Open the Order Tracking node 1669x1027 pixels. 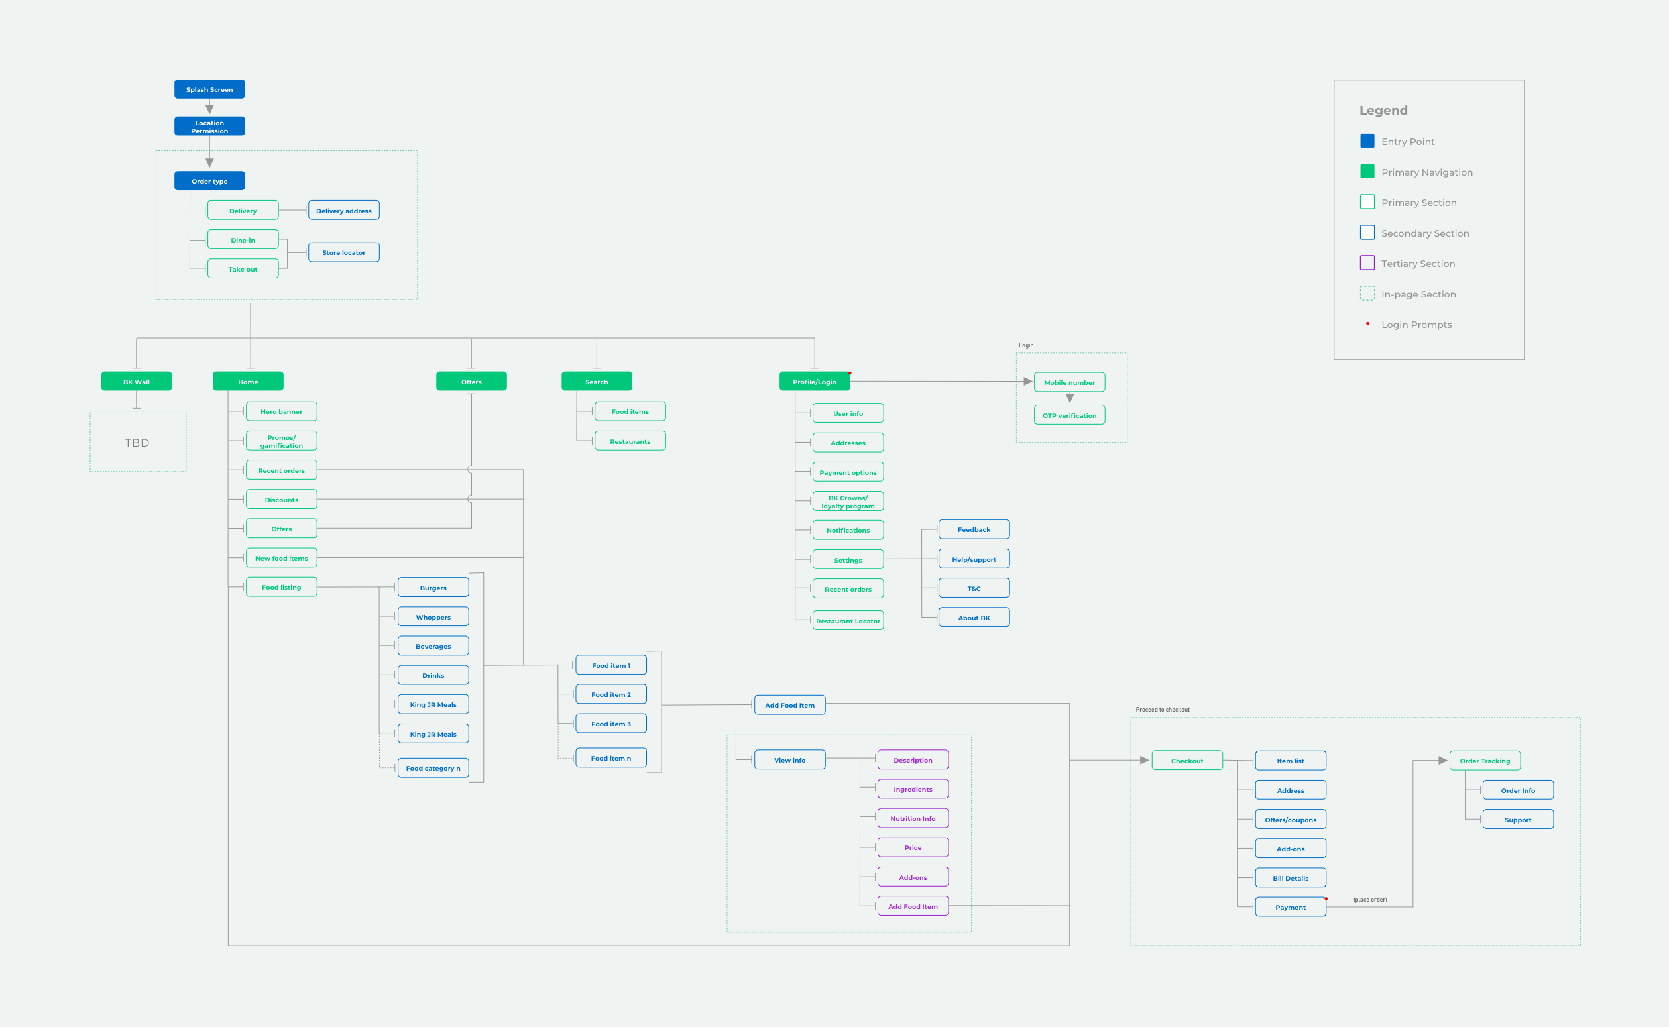[x=1485, y=760]
